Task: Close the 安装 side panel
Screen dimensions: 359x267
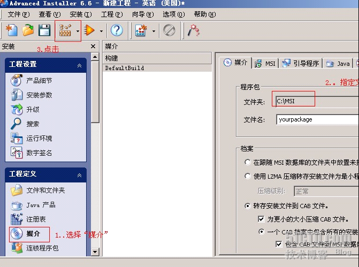Action: [x=93, y=47]
